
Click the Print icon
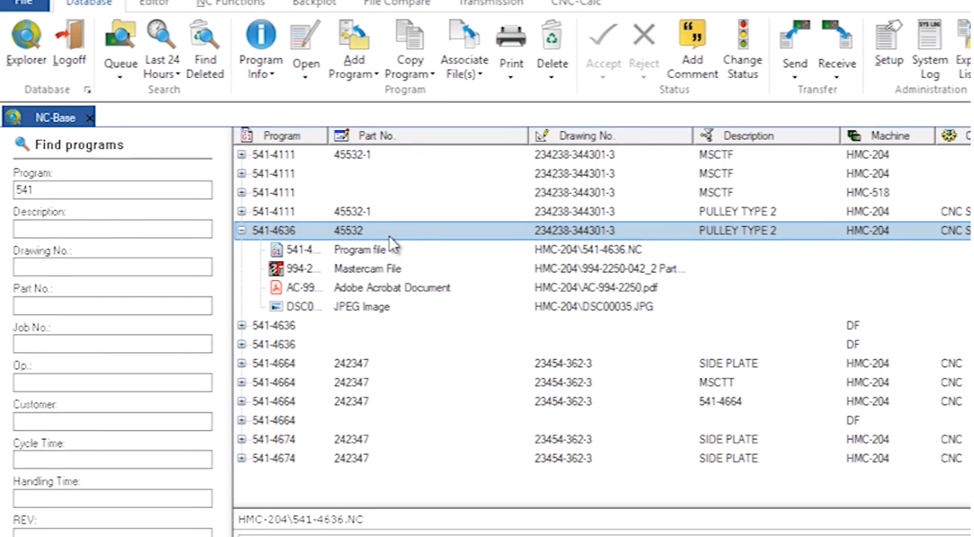[511, 36]
